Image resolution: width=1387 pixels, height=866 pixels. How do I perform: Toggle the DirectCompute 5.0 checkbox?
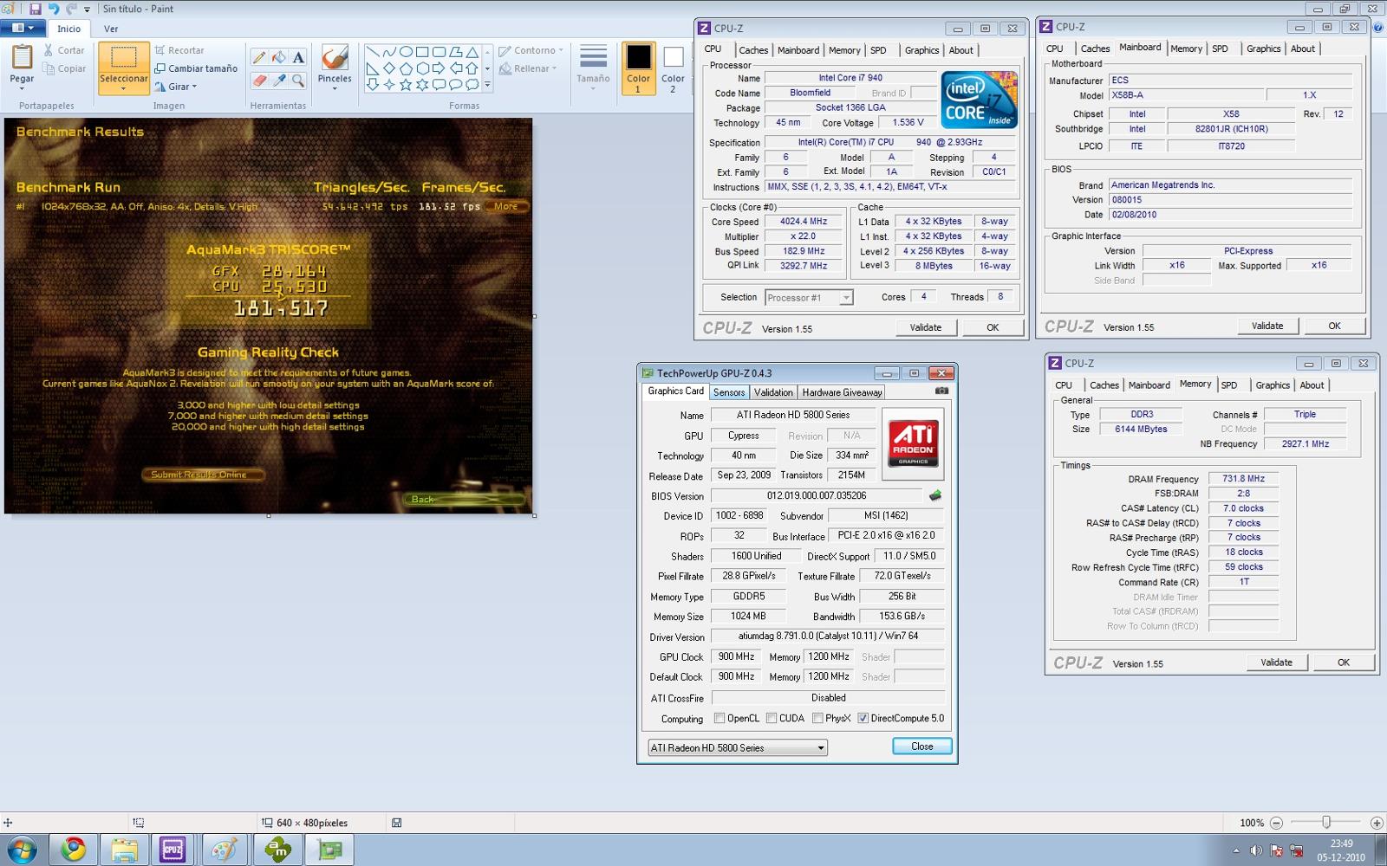pyautogui.click(x=863, y=718)
